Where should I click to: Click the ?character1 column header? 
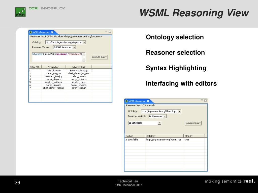coord(54,67)
